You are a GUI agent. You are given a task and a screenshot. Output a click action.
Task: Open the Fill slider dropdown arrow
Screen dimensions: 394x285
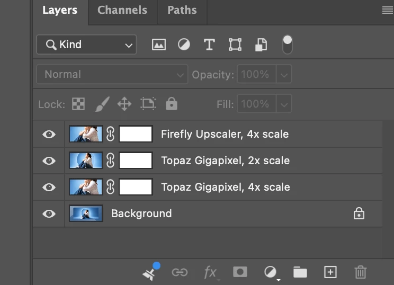pos(284,104)
